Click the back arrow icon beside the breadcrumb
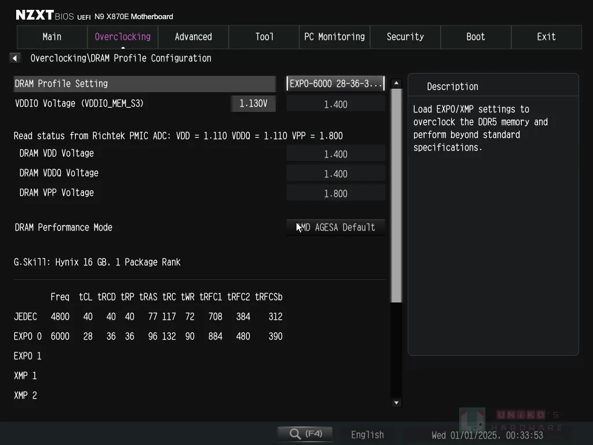The width and height of the screenshot is (593, 445). [14, 59]
